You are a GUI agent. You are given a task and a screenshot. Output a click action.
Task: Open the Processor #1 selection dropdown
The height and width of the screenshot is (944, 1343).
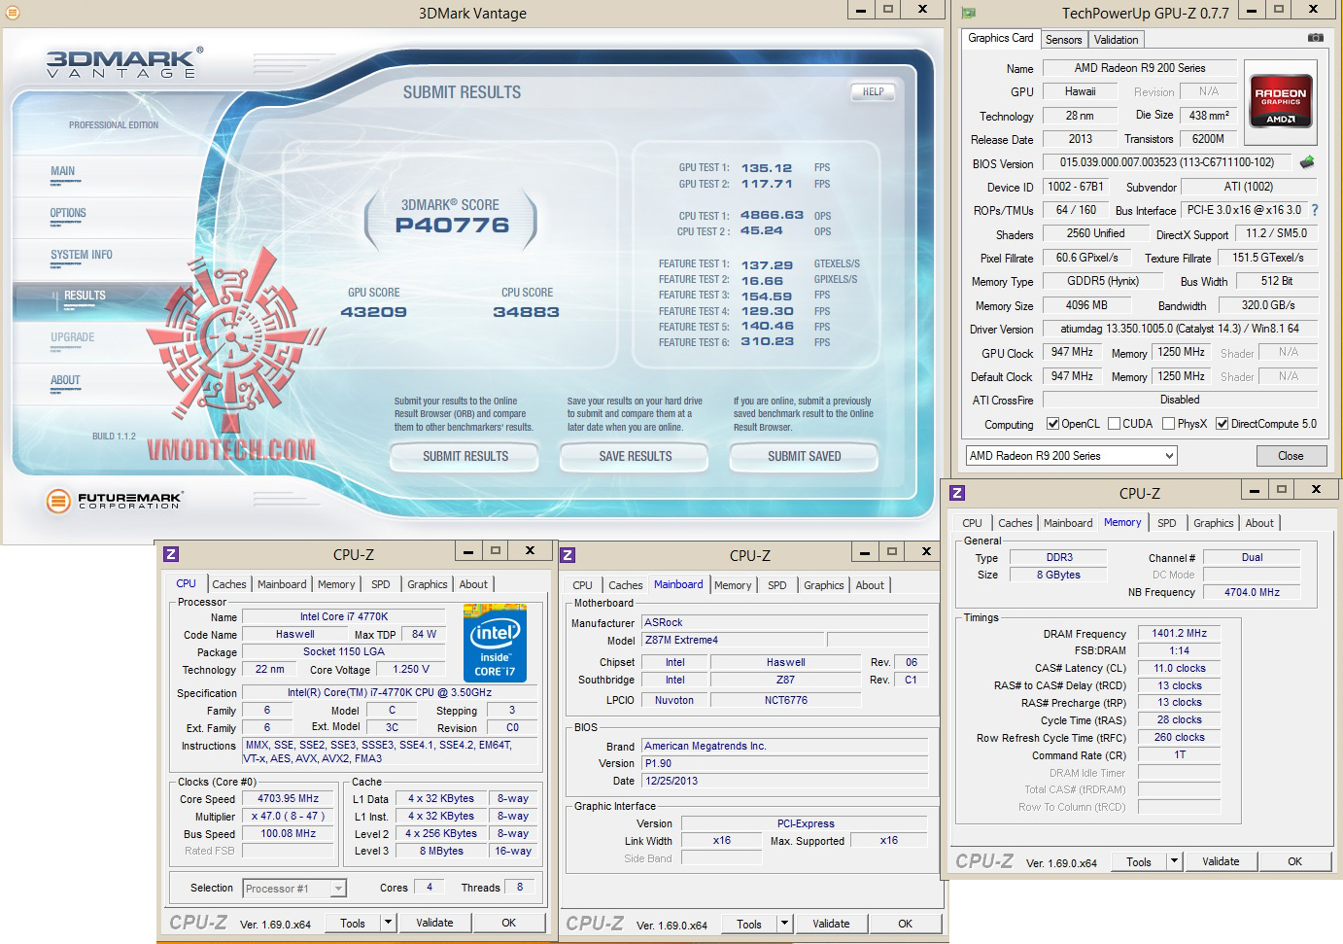tap(294, 889)
